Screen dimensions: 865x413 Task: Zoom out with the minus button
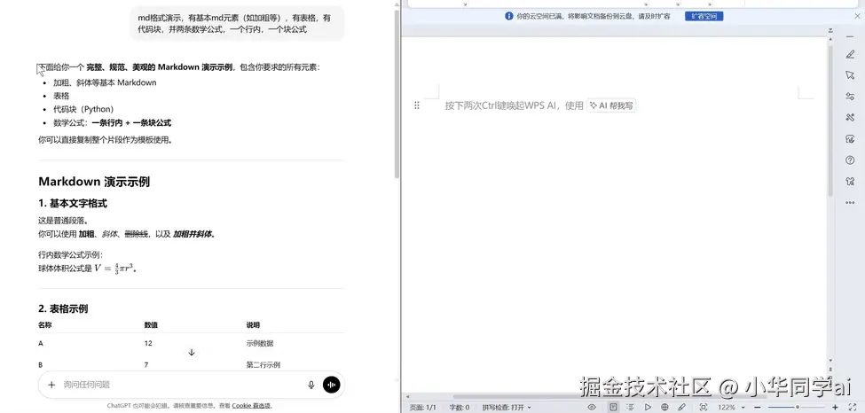point(757,407)
